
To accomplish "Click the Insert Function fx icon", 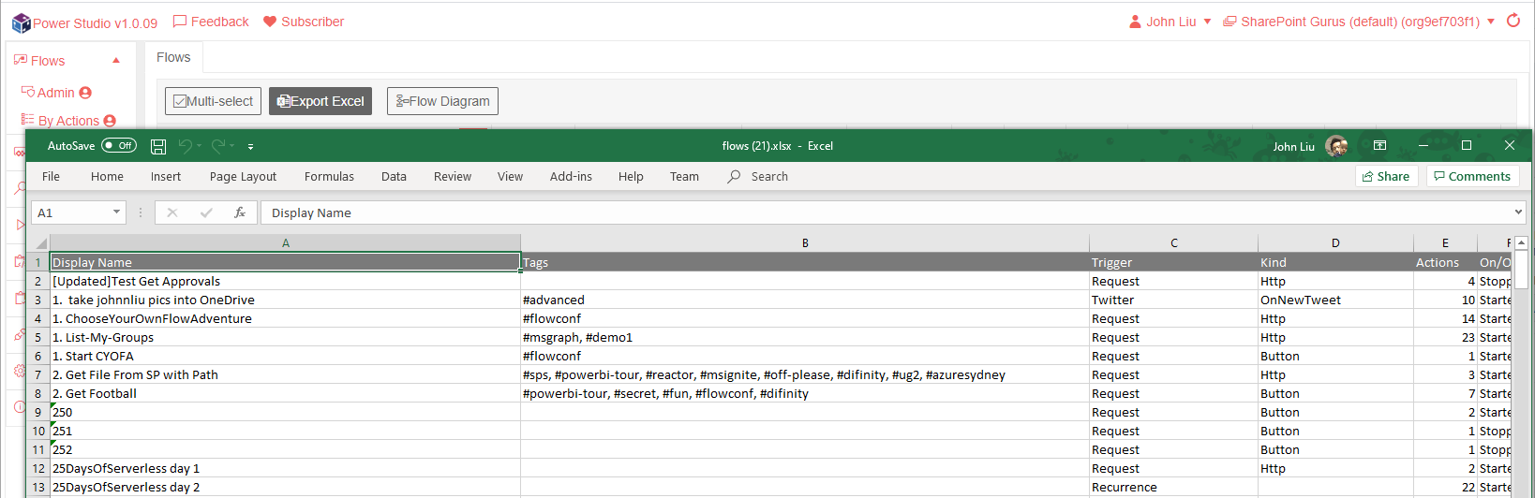I will point(240,212).
